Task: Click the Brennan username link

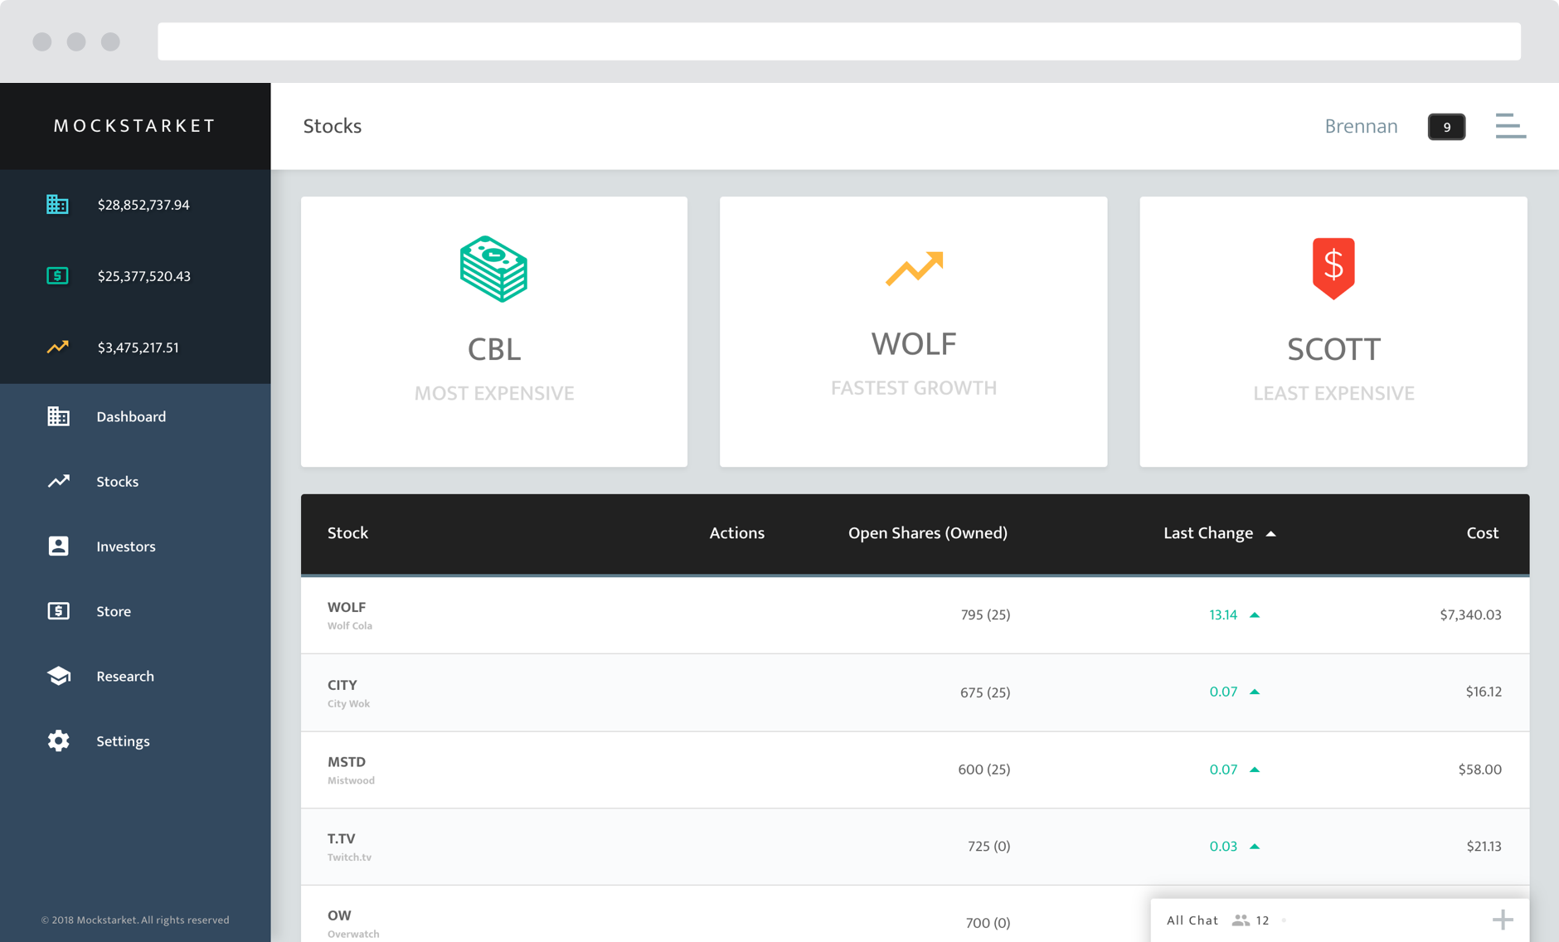Action: (x=1361, y=126)
